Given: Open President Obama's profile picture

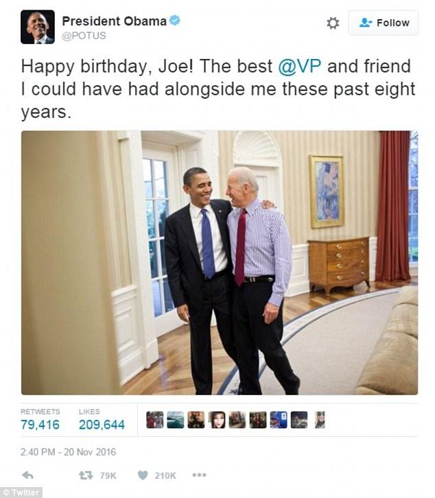Looking at the screenshot, I should 38,27.
